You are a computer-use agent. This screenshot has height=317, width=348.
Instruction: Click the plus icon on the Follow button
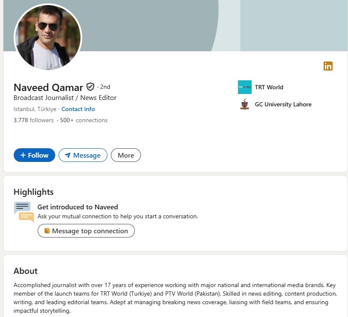23,156
